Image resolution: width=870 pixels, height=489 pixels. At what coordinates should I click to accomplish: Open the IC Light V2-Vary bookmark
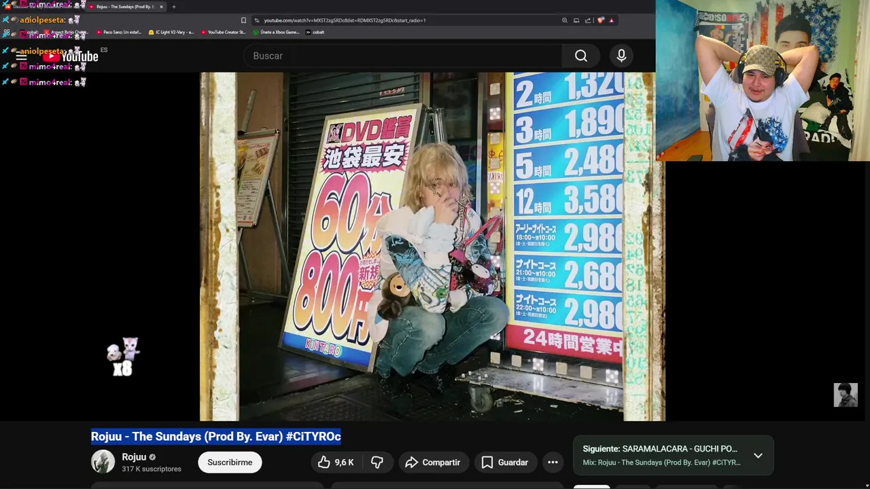(171, 32)
